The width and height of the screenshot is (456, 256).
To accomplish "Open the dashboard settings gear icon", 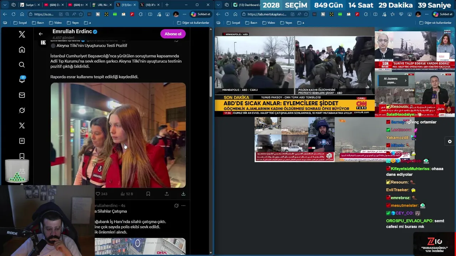I will click(x=450, y=142).
